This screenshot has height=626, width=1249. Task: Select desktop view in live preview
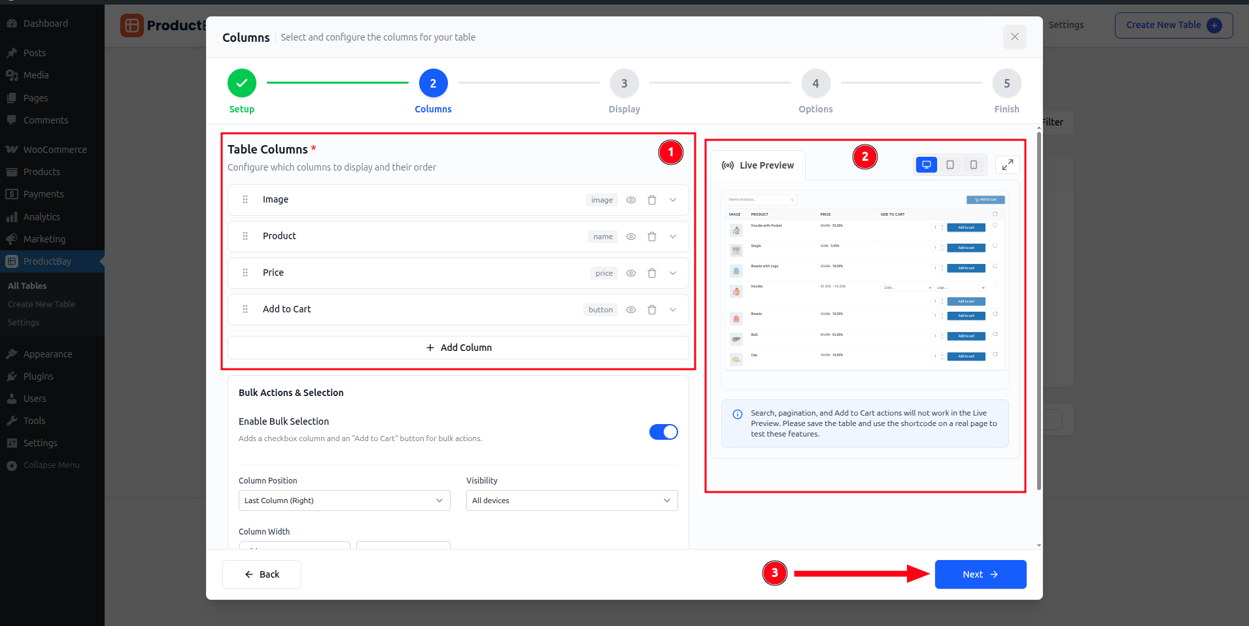(x=926, y=165)
